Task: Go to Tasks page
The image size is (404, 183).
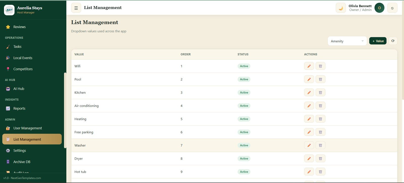Action: tap(32, 47)
